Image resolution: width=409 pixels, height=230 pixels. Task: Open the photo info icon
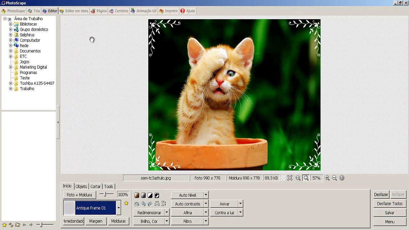coord(342,178)
